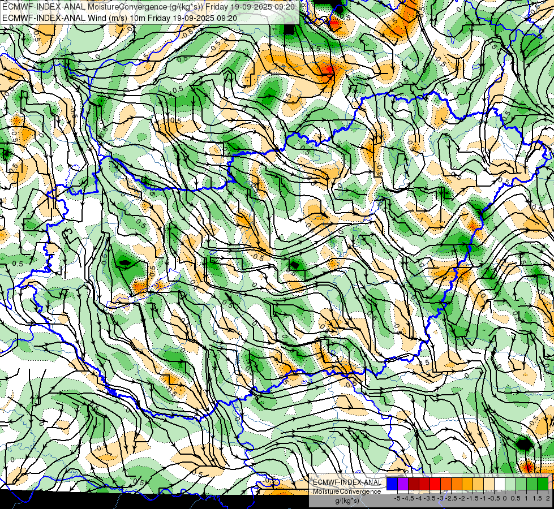
Task: Click the white legend swatch left of 0
Action: (x=500, y=484)
